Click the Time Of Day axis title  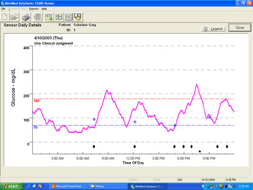pos(133,163)
